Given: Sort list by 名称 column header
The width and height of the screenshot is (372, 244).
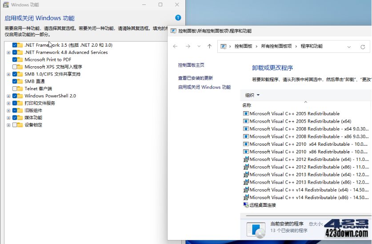Looking at the screenshot, I should pos(247,105).
